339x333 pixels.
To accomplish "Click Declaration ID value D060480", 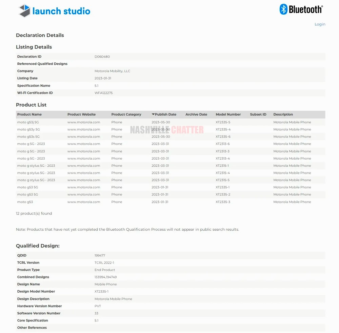I will (x=102, y=57).
